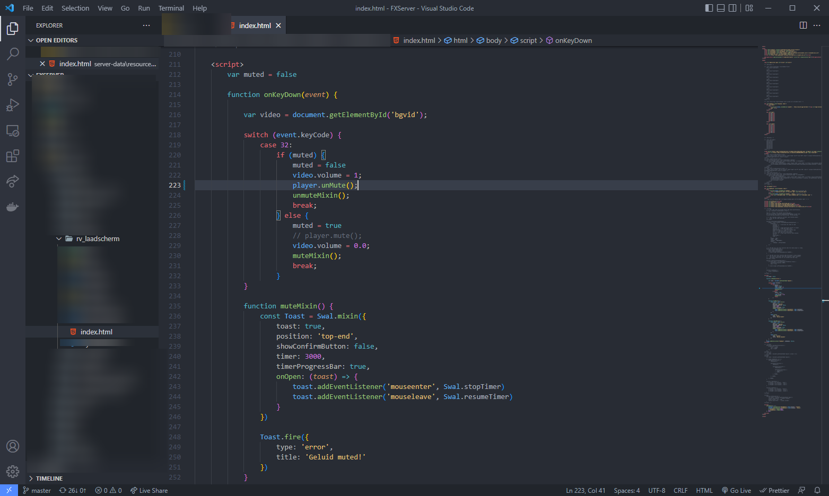Image resolution: width=829 pixels, height=496 pixels.
Task: Open the Search view in activity bar
Action: click(13, 54)
